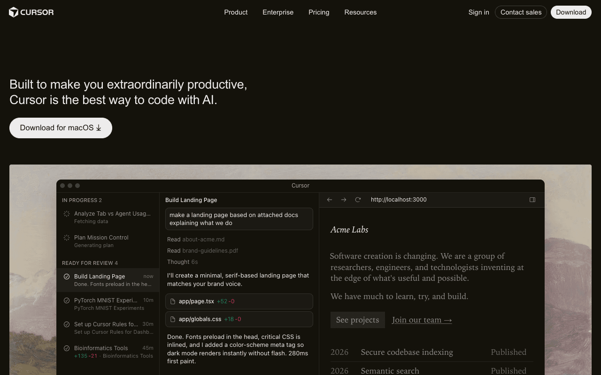The width and height of the screenshot is (601, 375).
Task: Click spinner icon beside Plan Mission Control
Action: [x=67, y=238]
